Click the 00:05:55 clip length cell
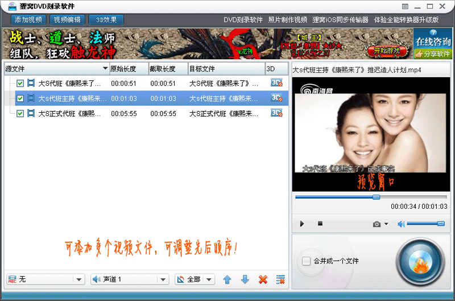This screenshot has height=301, width=455. click(x=163, y=113)
